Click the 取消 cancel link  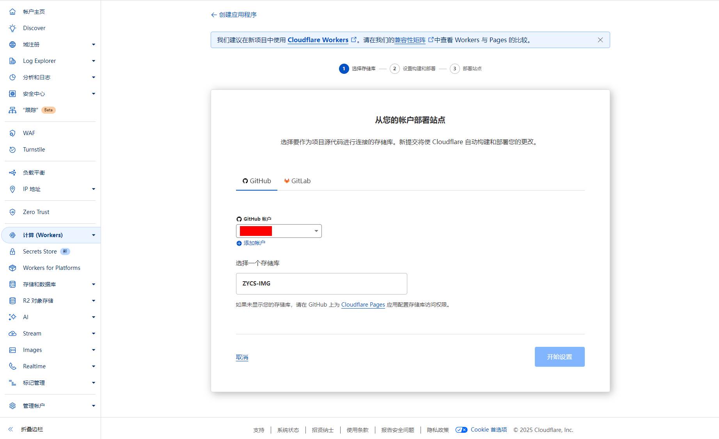pos(242,357)
